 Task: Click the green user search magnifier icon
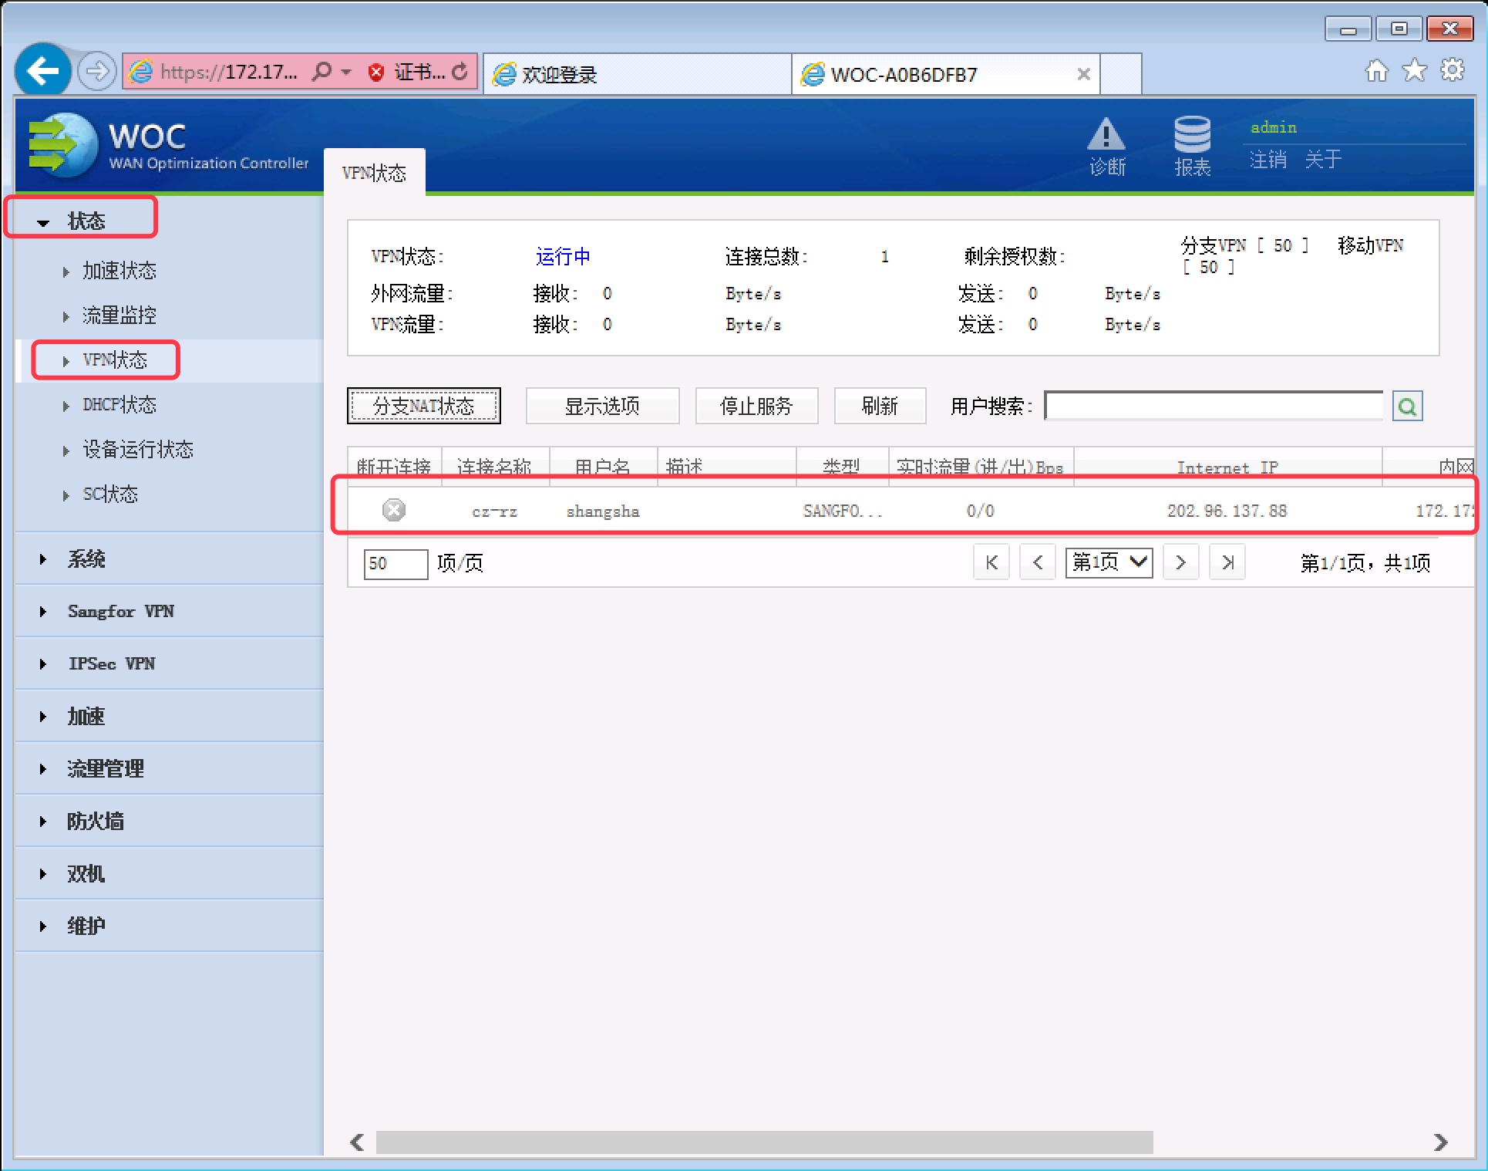pos(1407,407)
